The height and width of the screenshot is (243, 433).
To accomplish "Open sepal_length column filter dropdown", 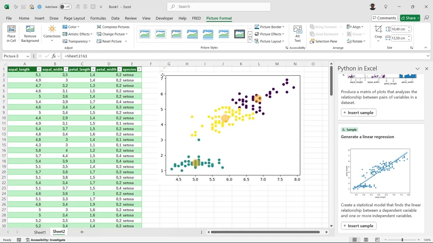I will click(x=39, y=70).
